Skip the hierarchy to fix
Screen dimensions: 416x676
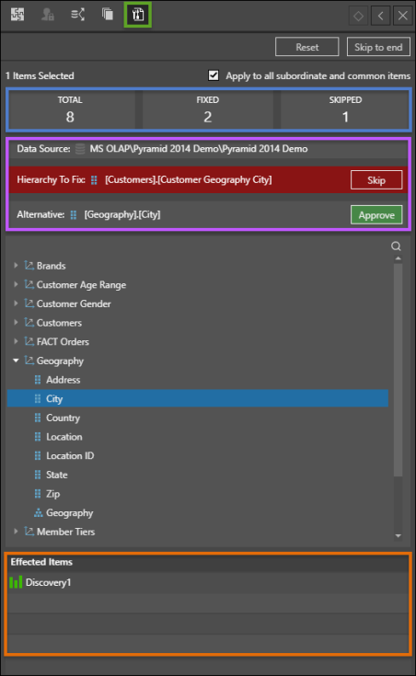tap(376, 180)
